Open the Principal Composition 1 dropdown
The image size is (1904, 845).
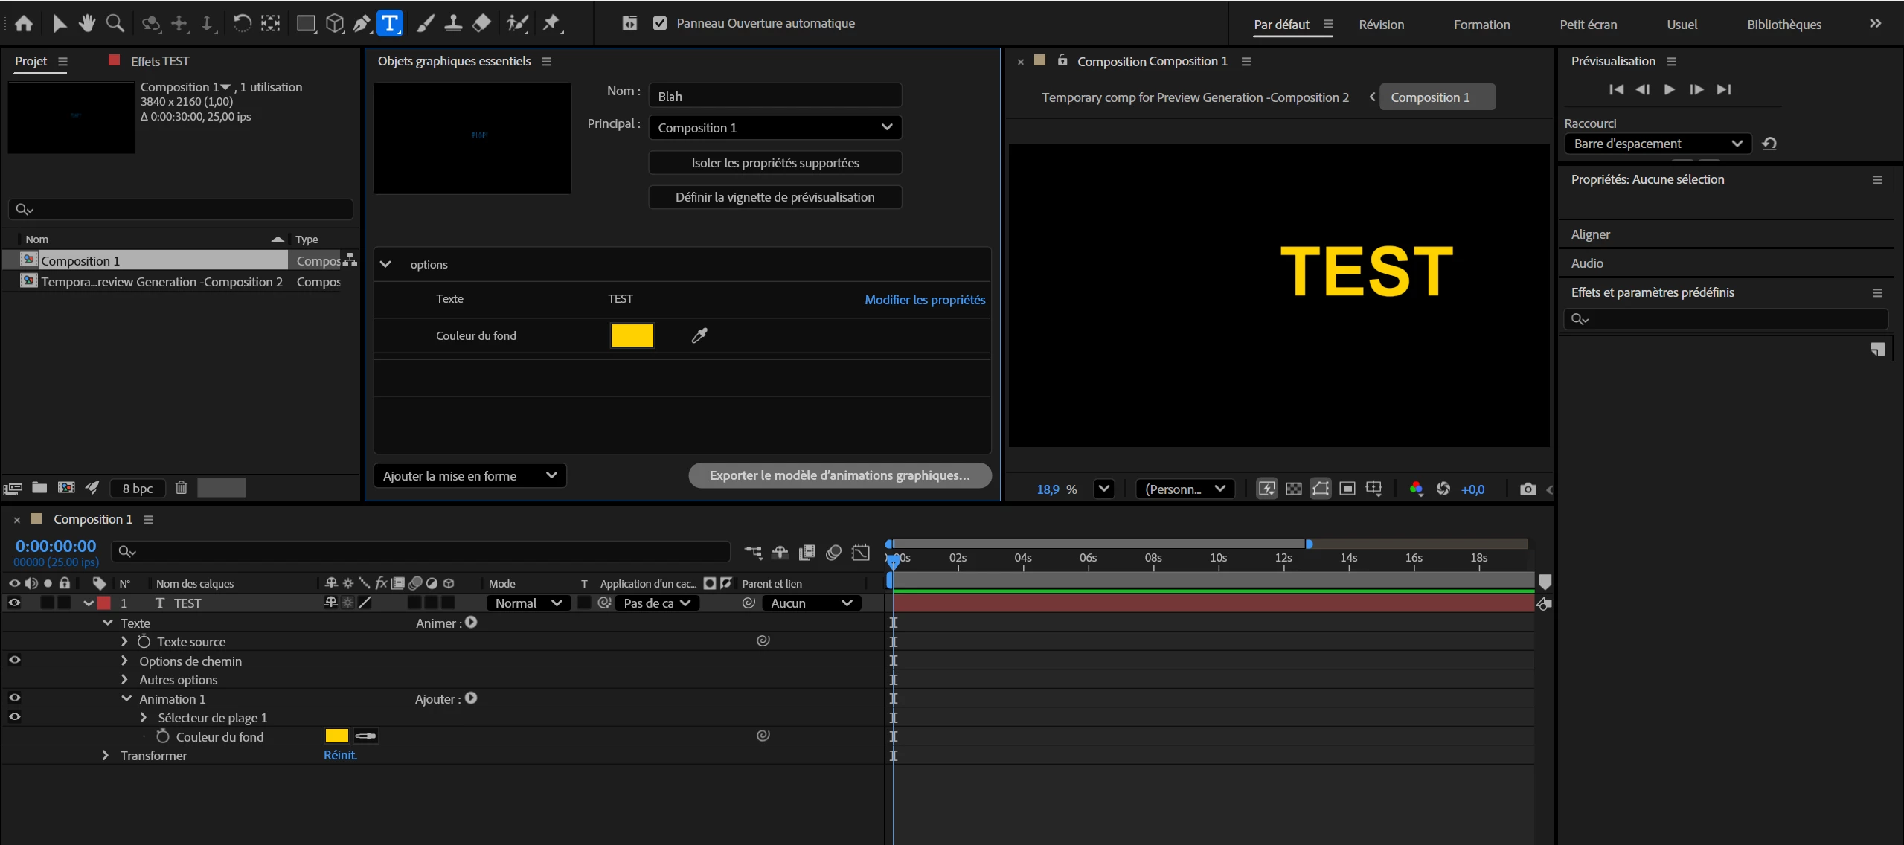tap(775, 127)
